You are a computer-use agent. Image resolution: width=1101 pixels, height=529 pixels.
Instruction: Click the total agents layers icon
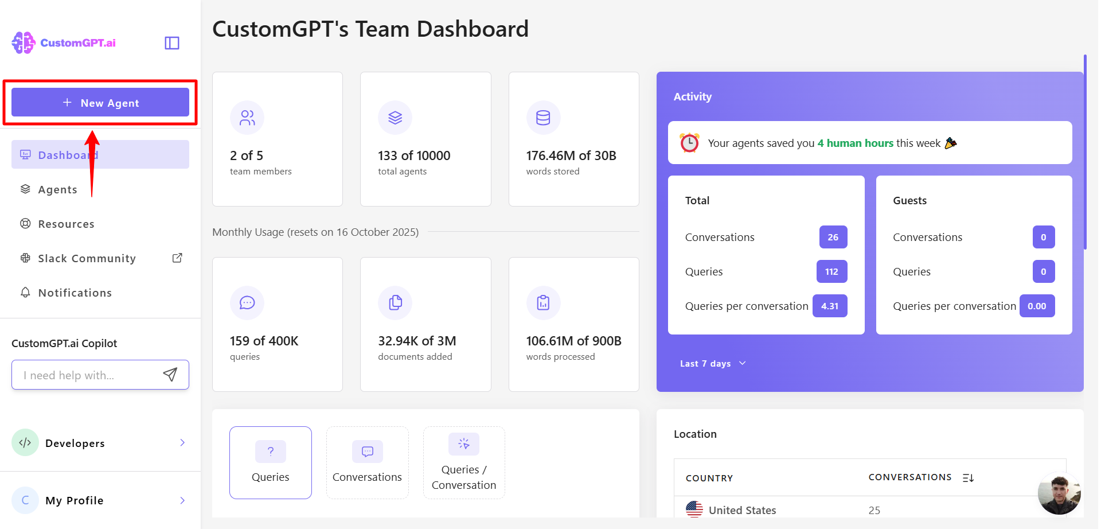click(x=395, y=118)
